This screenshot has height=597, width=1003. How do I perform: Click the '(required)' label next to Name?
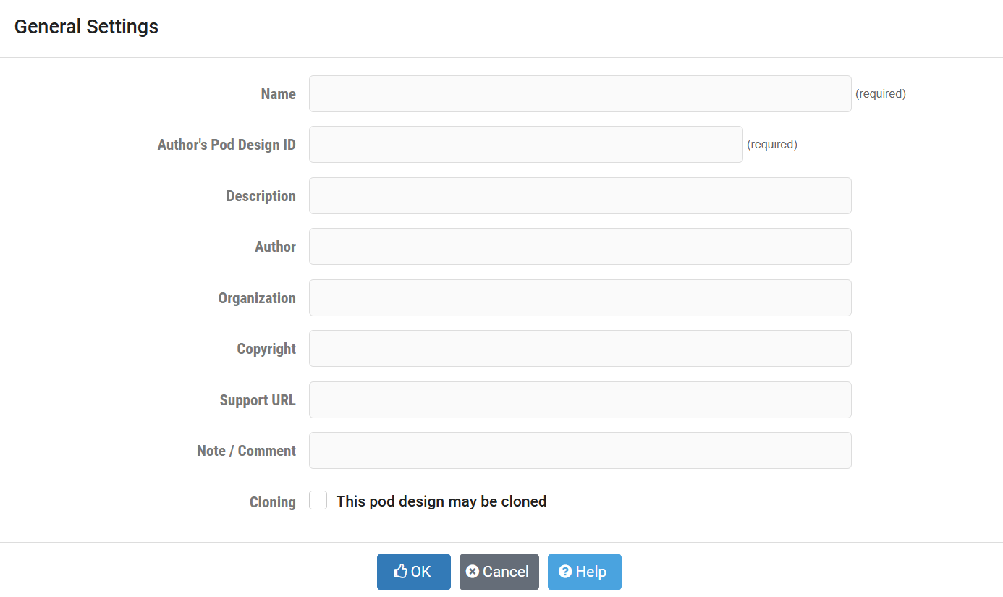[x=881, y=93]
